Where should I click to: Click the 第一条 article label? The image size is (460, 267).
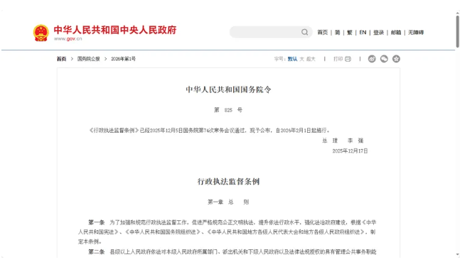(x=97, y=222)
